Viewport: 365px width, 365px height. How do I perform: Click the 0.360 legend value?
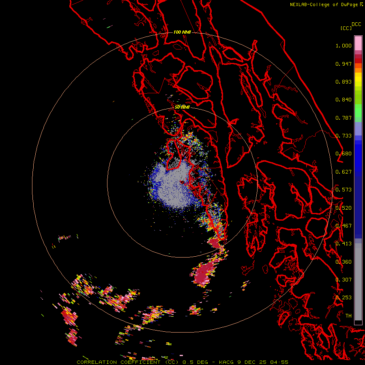pos(344,262)
